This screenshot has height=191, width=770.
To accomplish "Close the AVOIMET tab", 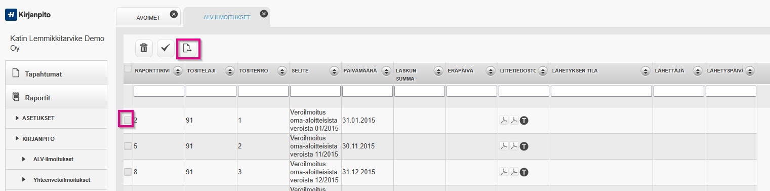I will point(174,14).
